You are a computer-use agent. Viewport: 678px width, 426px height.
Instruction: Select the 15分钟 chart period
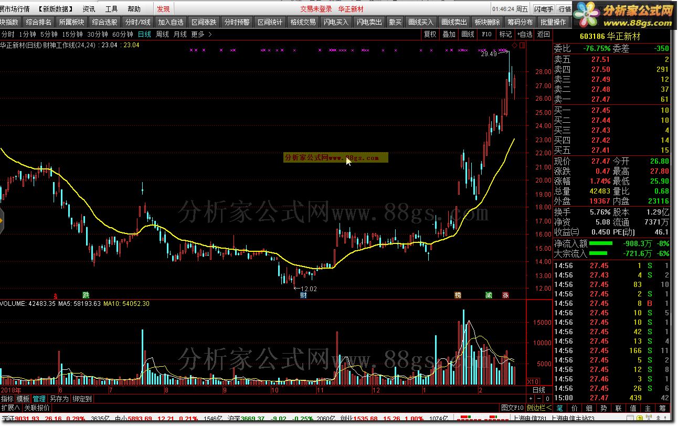(72, 34)
